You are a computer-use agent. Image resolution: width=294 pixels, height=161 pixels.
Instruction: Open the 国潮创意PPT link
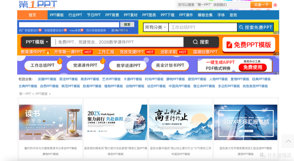tap(205, 52)
